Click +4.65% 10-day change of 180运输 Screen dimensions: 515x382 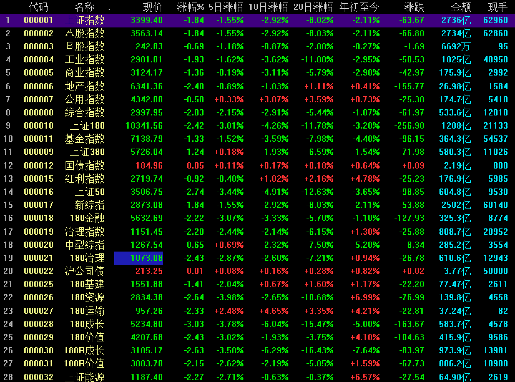click(x=274, y=311)
